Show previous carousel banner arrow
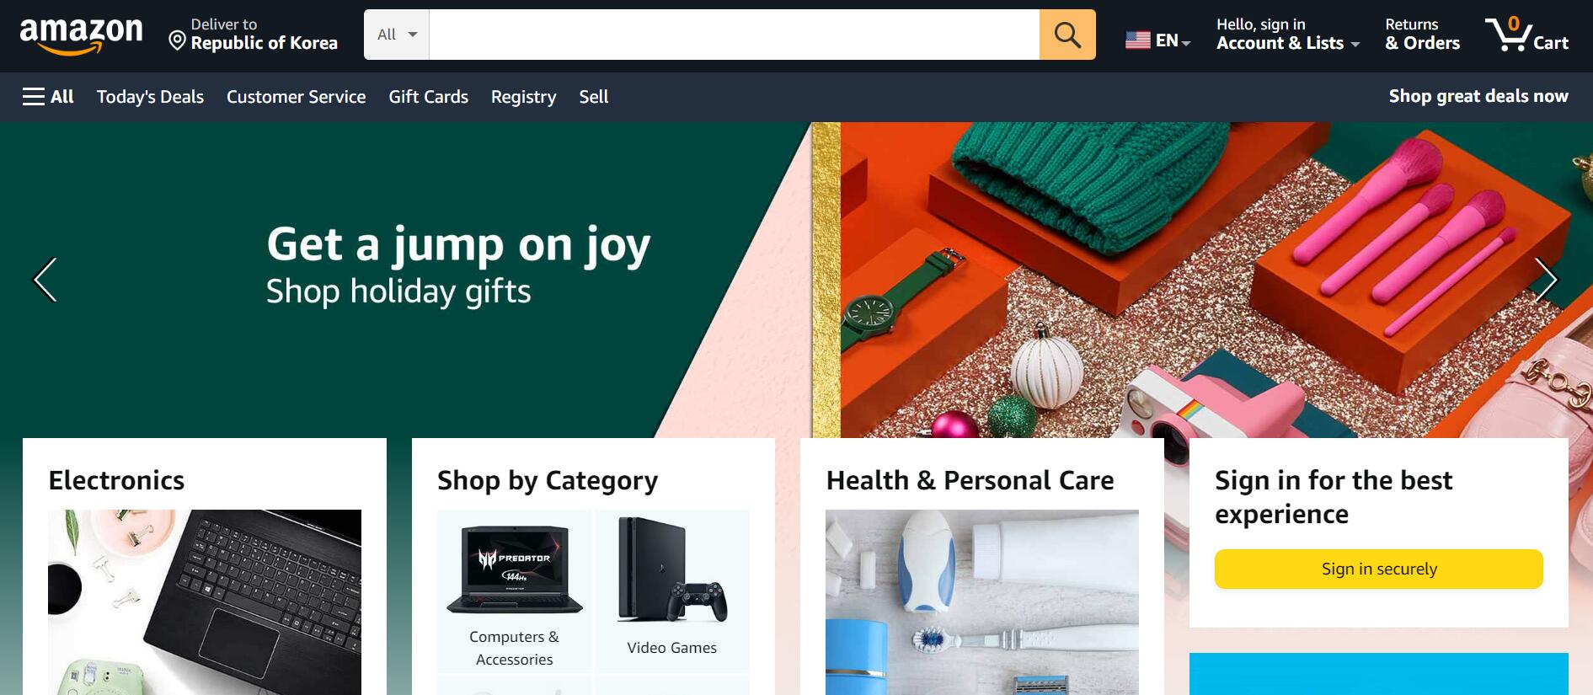The height and width of the screenshot is (695, 1593). coord(45,280)
